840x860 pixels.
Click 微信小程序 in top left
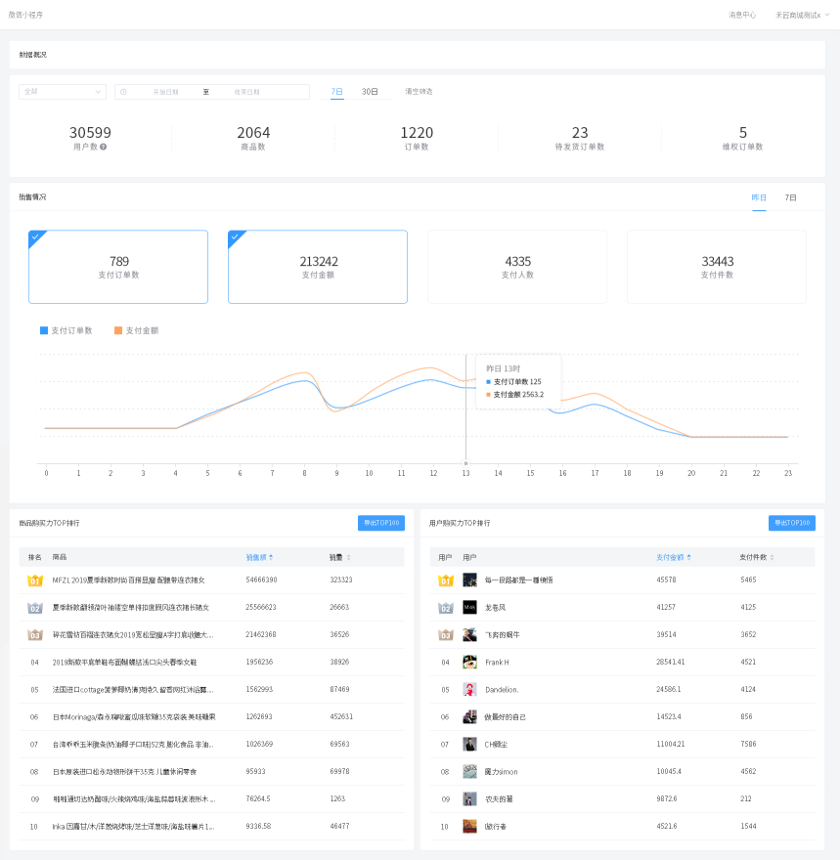pos(25,15)
